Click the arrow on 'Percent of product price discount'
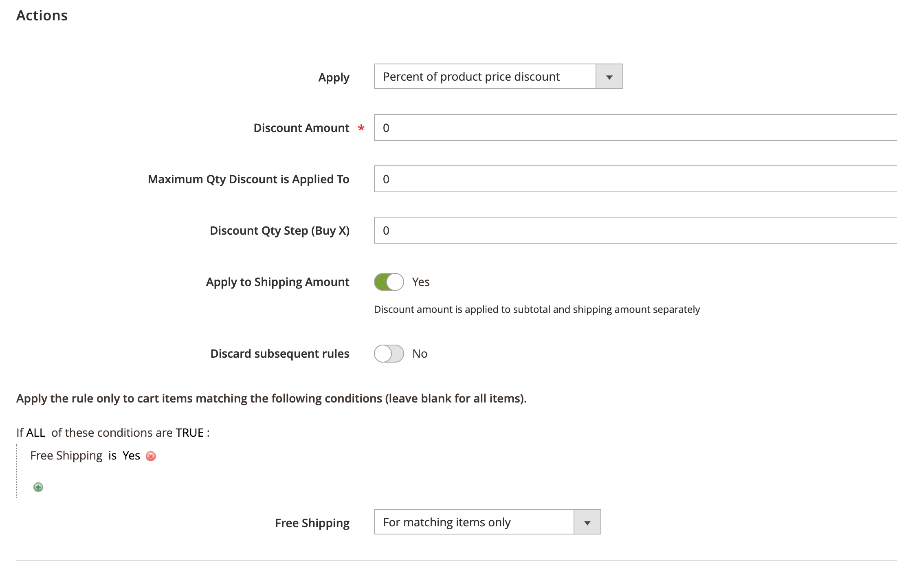 pos(609,76)
